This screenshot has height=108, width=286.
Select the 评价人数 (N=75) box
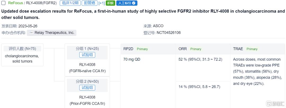[x=22, y=49]
